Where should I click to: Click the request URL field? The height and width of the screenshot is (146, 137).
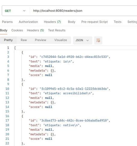tap(83, 11)
